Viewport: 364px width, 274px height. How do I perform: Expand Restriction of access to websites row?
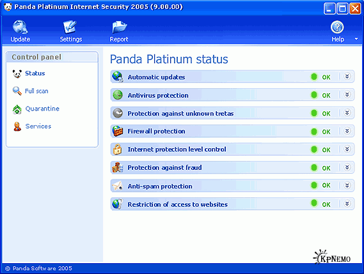tap(347, 204)
